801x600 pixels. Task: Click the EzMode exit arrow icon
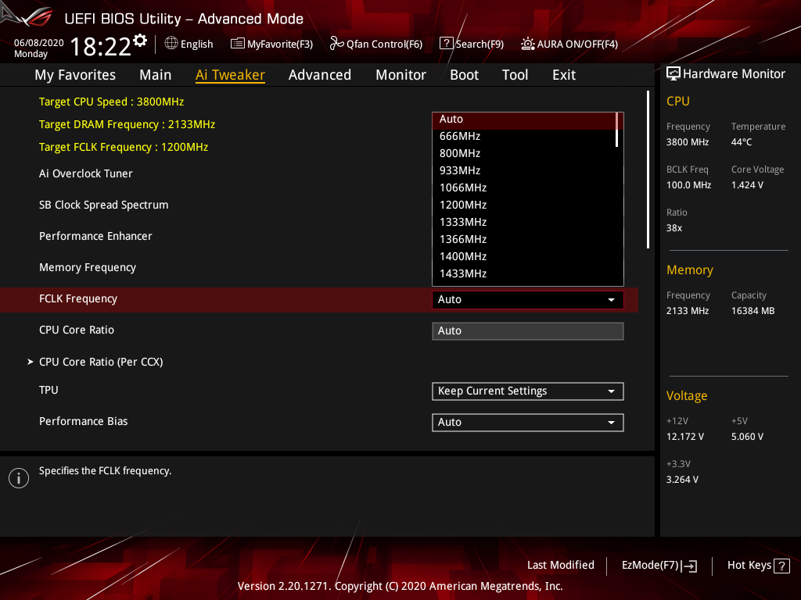click(x=689, y=566)
